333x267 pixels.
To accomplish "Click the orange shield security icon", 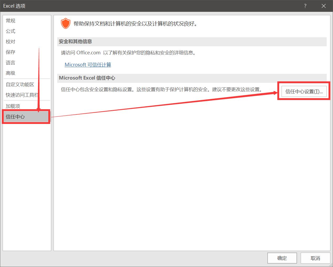I will 65,23.
